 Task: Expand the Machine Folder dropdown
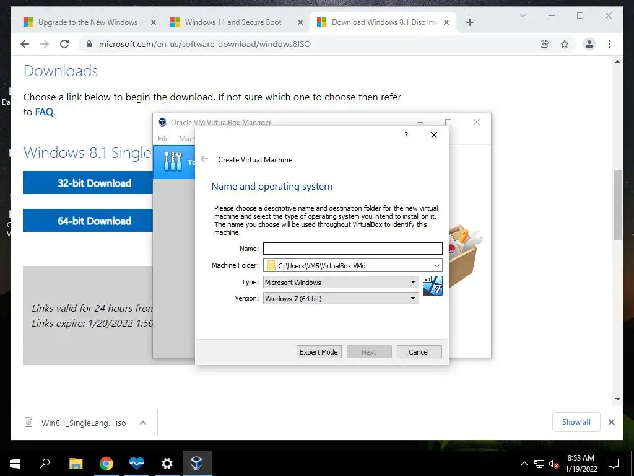click(436, 265)
